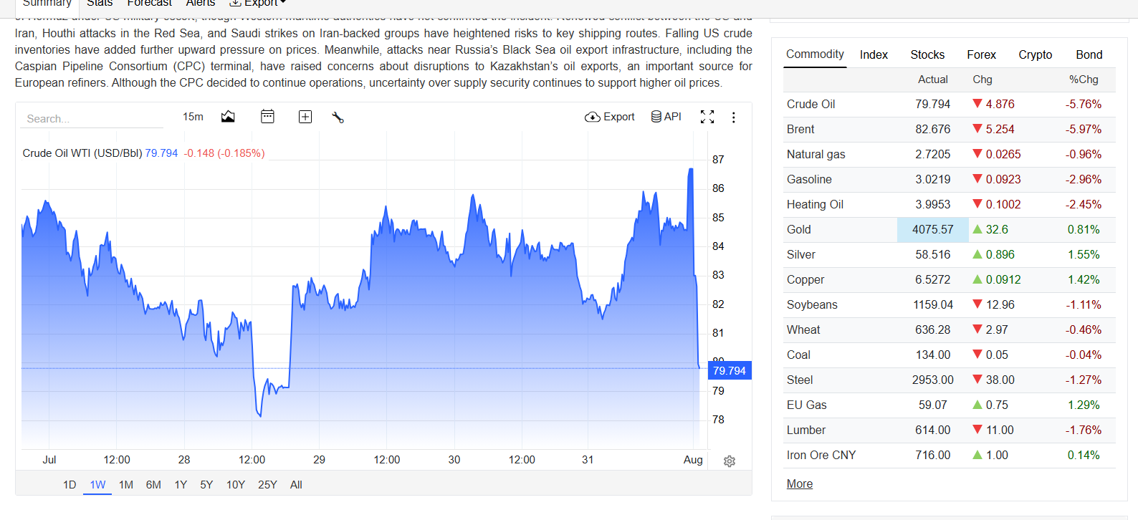Open the 15m interval dropdown

coord(193,117)
